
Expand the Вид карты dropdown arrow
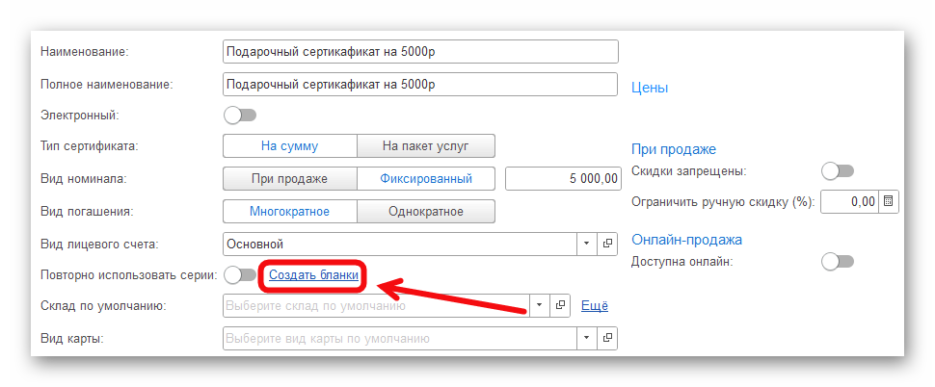[x=586, y=338]
